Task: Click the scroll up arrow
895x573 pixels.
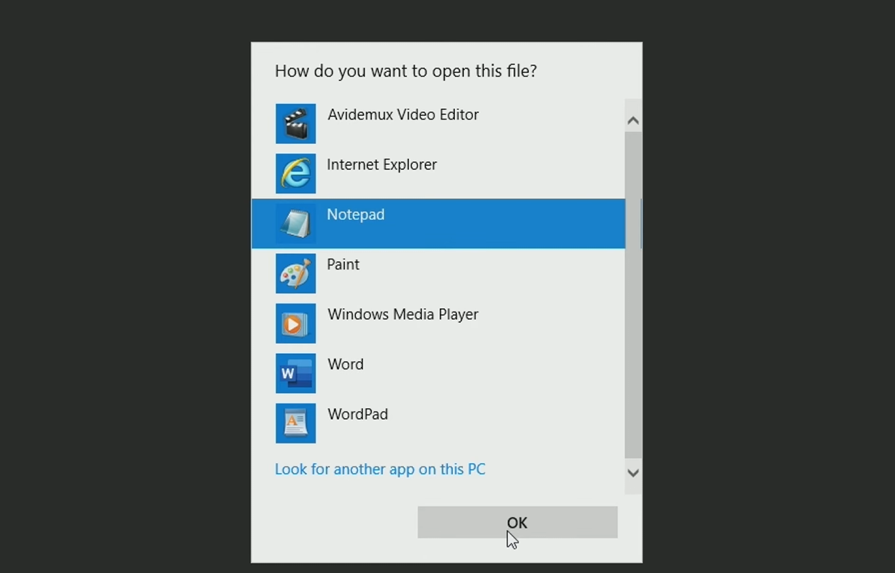Action: 633,120
